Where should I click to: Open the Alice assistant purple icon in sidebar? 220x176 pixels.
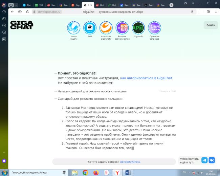4,161
